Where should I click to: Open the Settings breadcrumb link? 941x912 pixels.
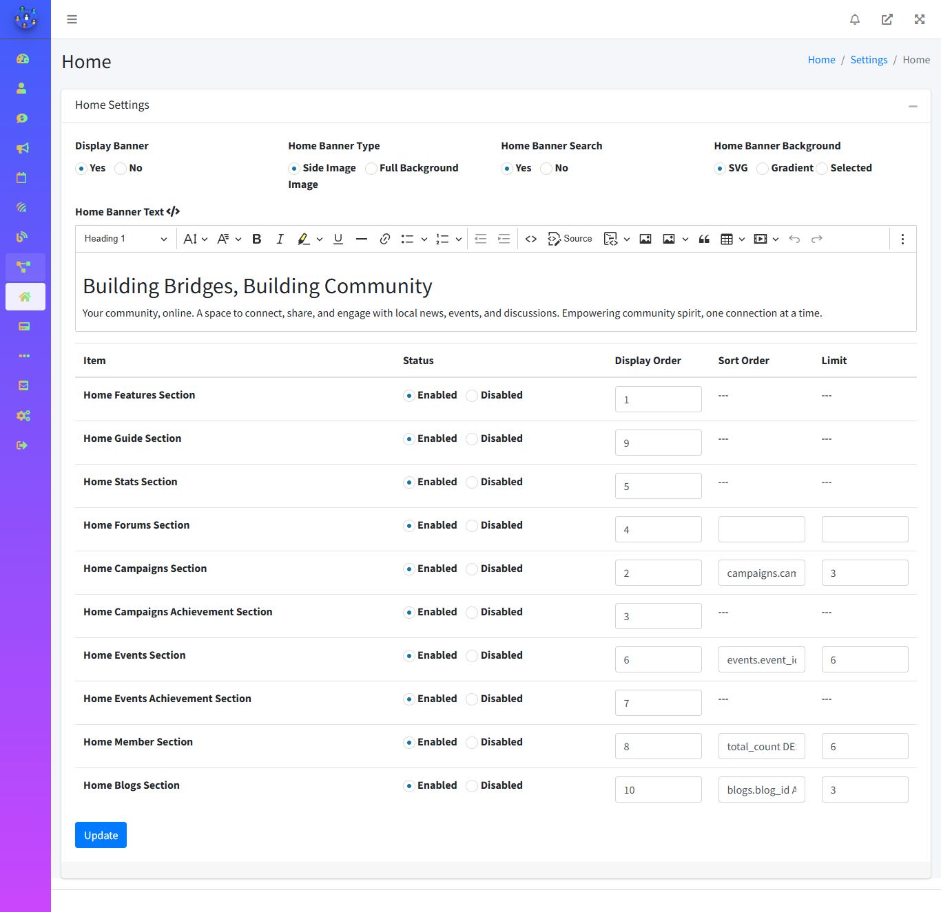(869, 60)
